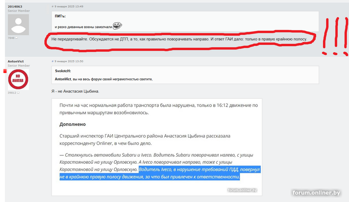The image size is (349, 202).
Task: Click the 'Senior Member' label under AntonVict
Action: [19, 66]
